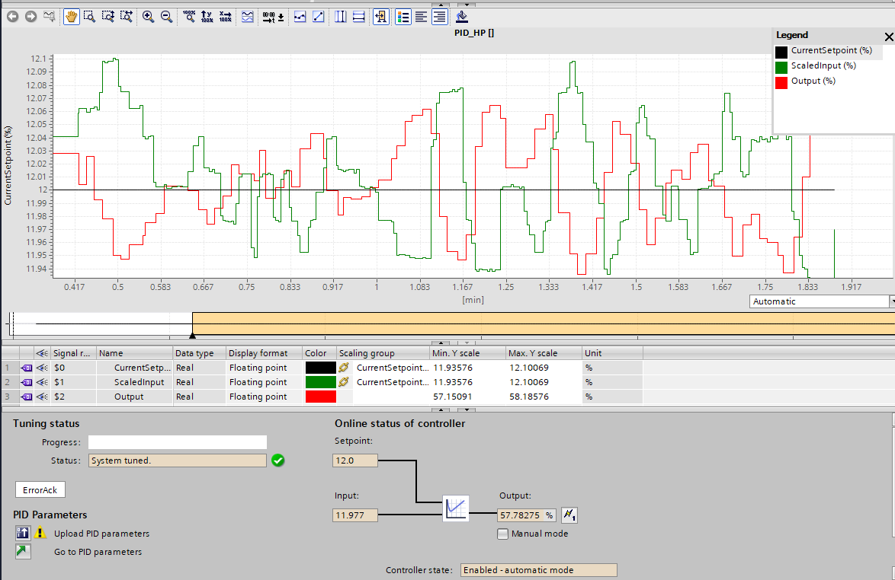
Task: Toggle the align legend right button
Action: pos(440,16)
